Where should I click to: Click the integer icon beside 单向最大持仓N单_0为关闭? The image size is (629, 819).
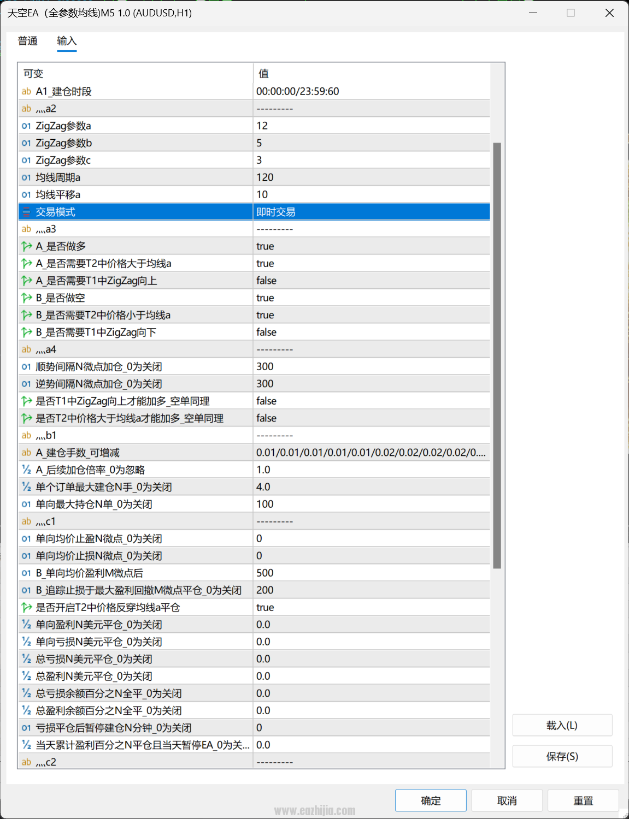click(26, 505)
